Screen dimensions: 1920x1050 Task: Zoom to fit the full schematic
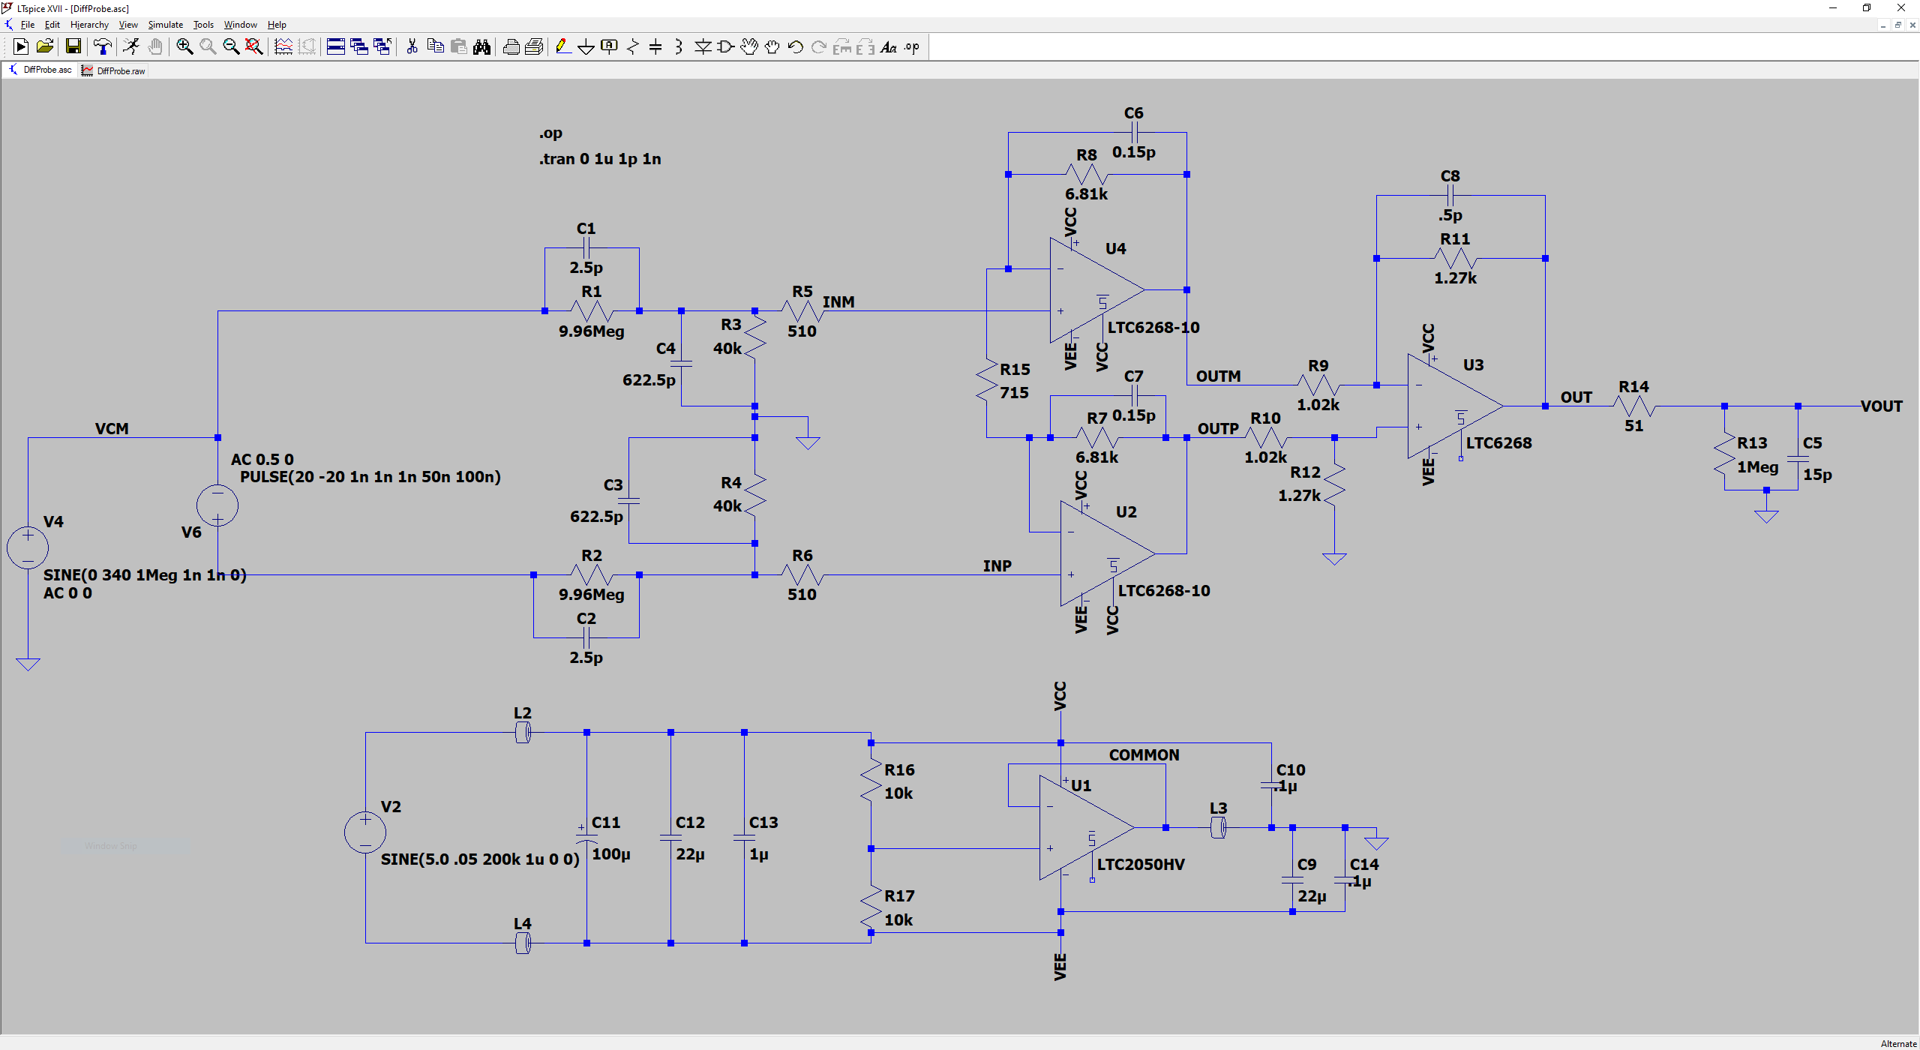253,46
